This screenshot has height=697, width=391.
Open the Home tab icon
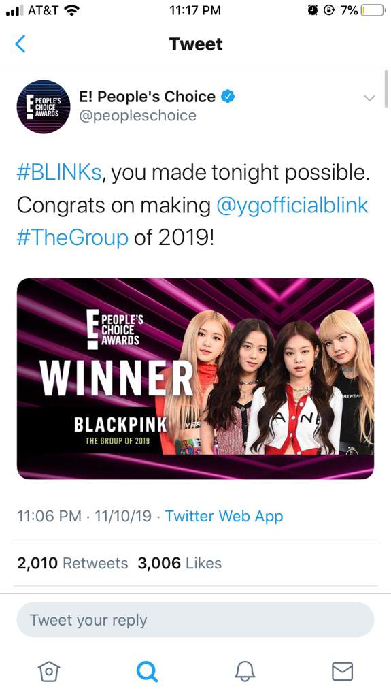point(49,670)
